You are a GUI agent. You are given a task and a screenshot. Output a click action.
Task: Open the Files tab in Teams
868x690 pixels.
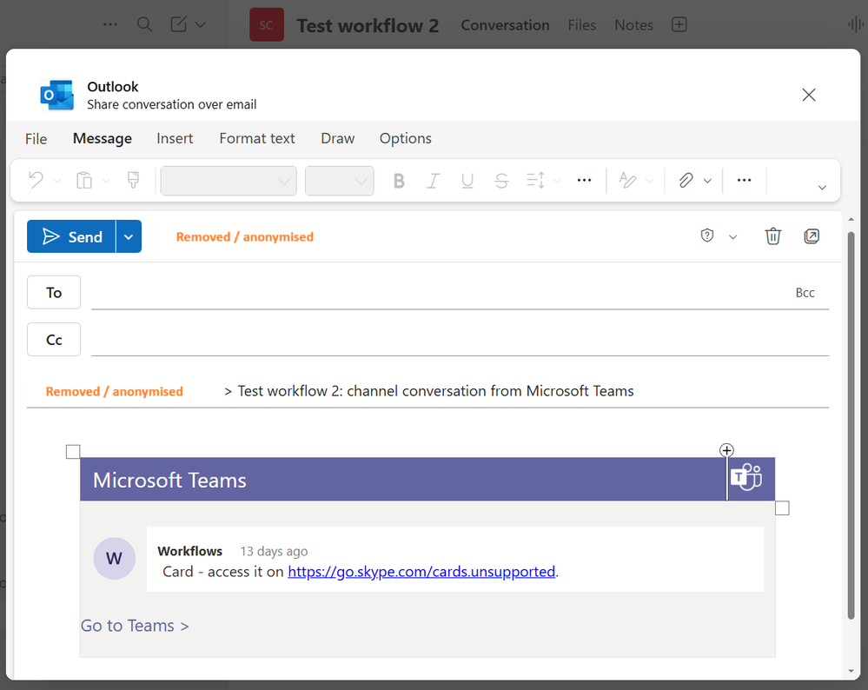click(582, 25)
